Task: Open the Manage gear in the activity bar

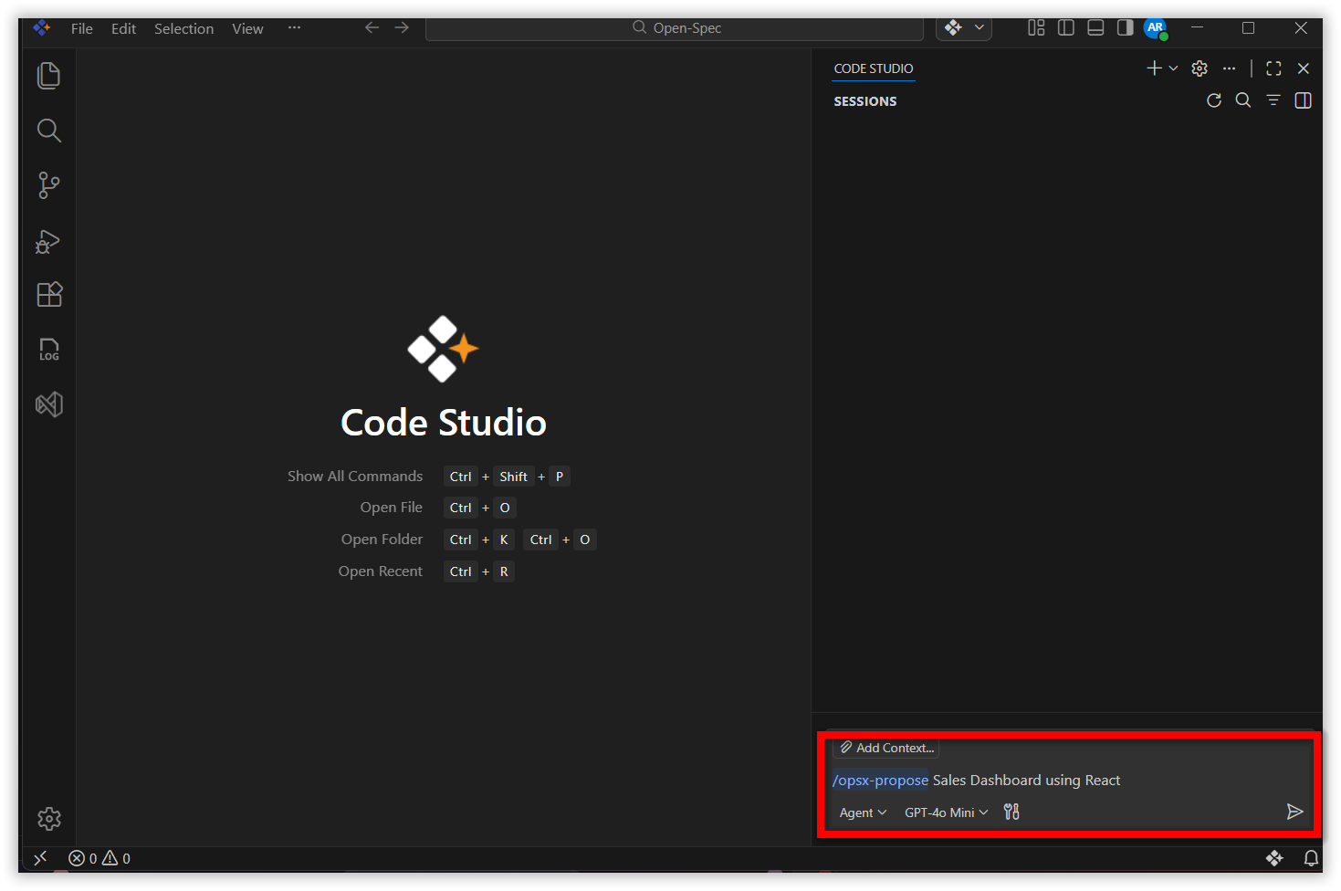Action: (x=49, y=819)
